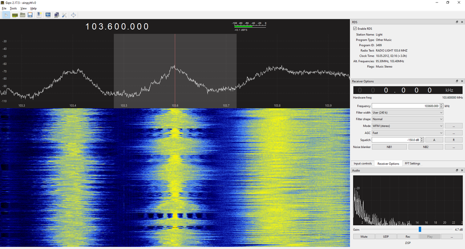This screenshot has width=465, height=249.
Task: Open remote control settings wrench icon
Action: pos(64,15)
